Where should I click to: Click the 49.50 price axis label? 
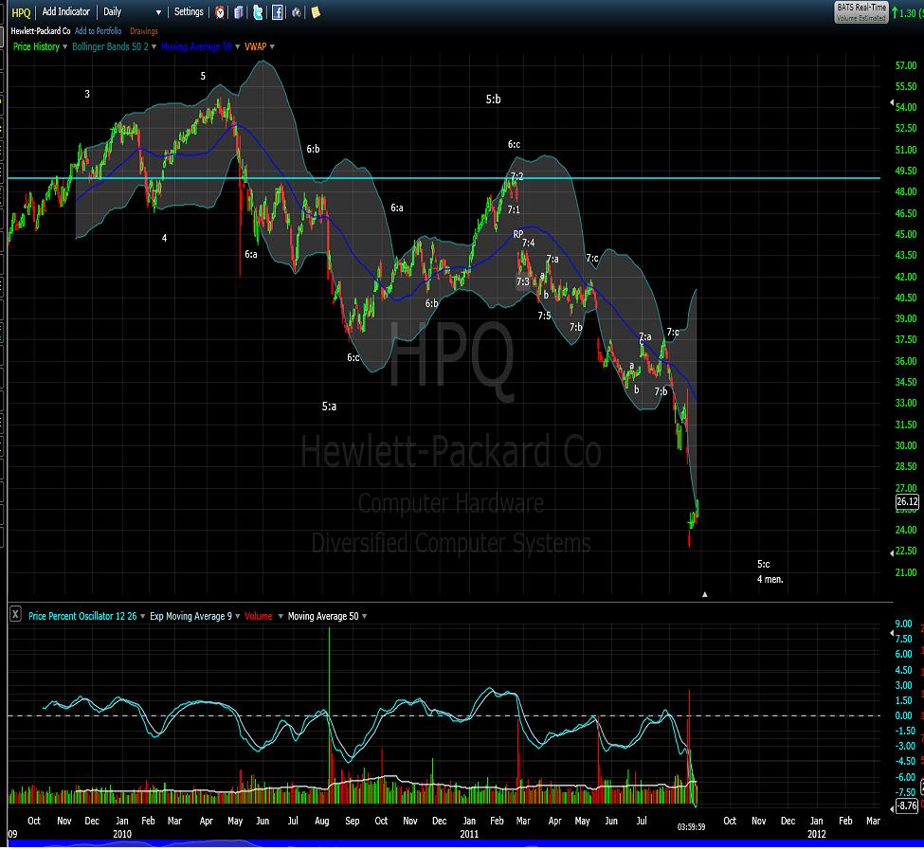906,171
